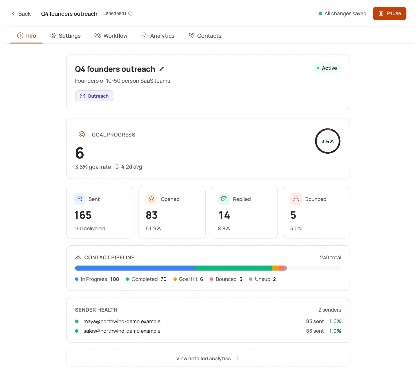Select the Completed 70 legend item
Viewport: 418px width, 380px height.
[x=146, y=279]
